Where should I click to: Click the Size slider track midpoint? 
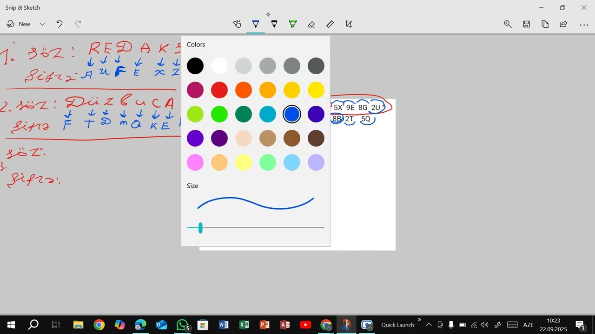click(256, 228)
